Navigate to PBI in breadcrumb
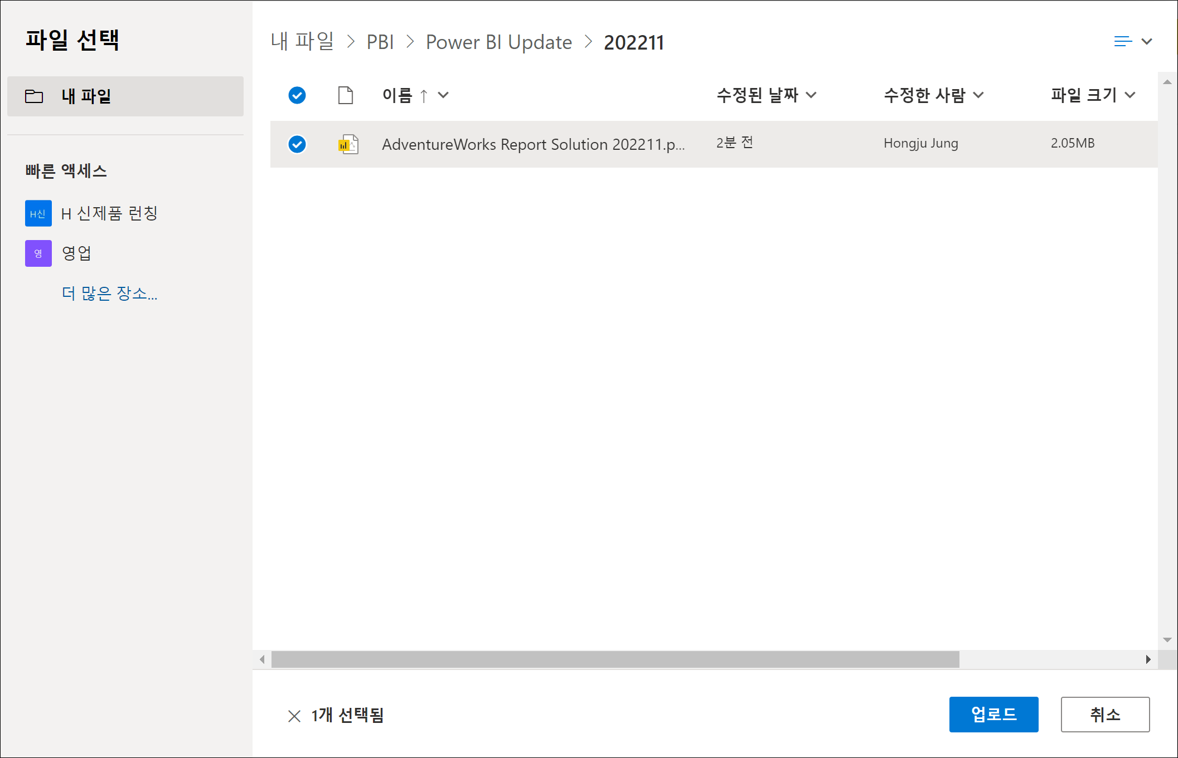The image size is (1178, 758). (x=380, y=42)
